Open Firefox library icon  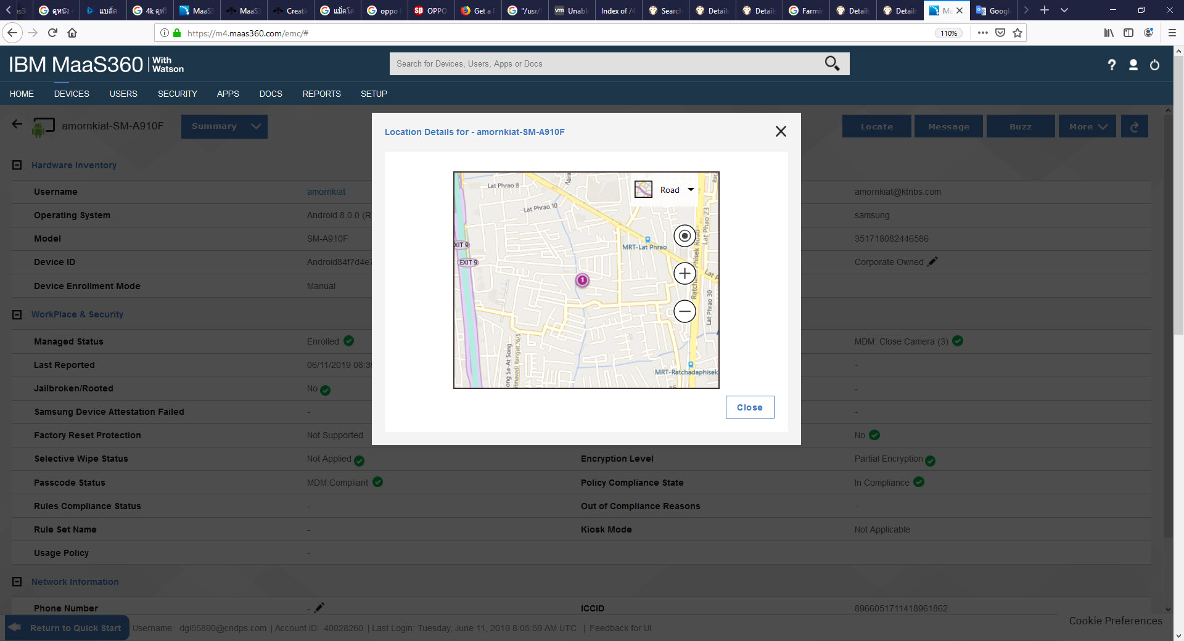pos(1109,33)
